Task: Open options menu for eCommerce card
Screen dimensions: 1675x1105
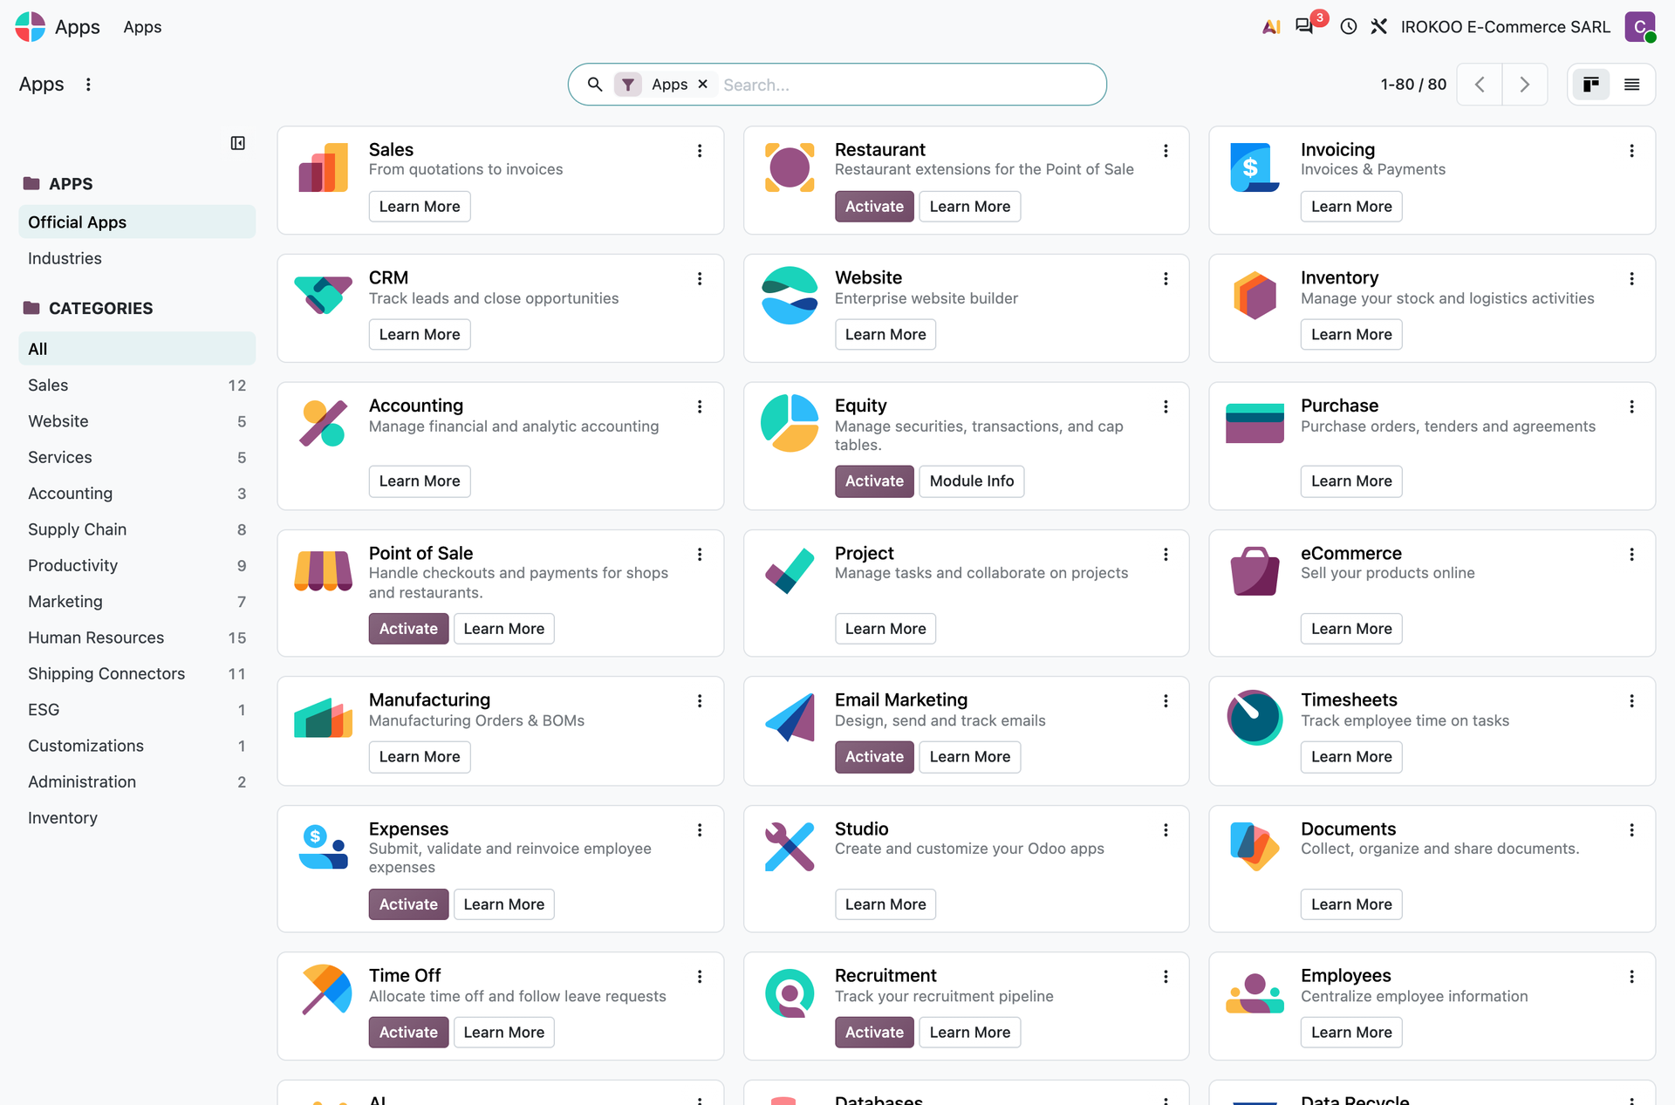Action: click(1631, 555)
